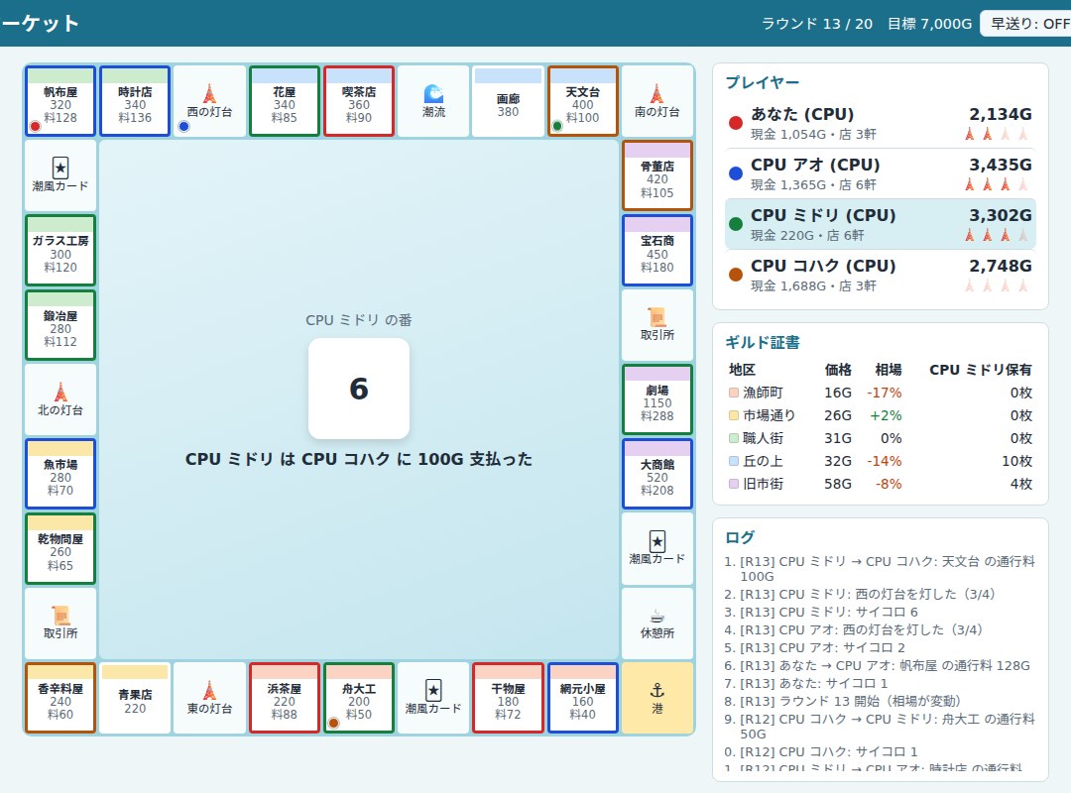Click the 潮風カード star icon below 帆布屋
This screenshot has width=1071, height=793.
(x=60, y=168)
